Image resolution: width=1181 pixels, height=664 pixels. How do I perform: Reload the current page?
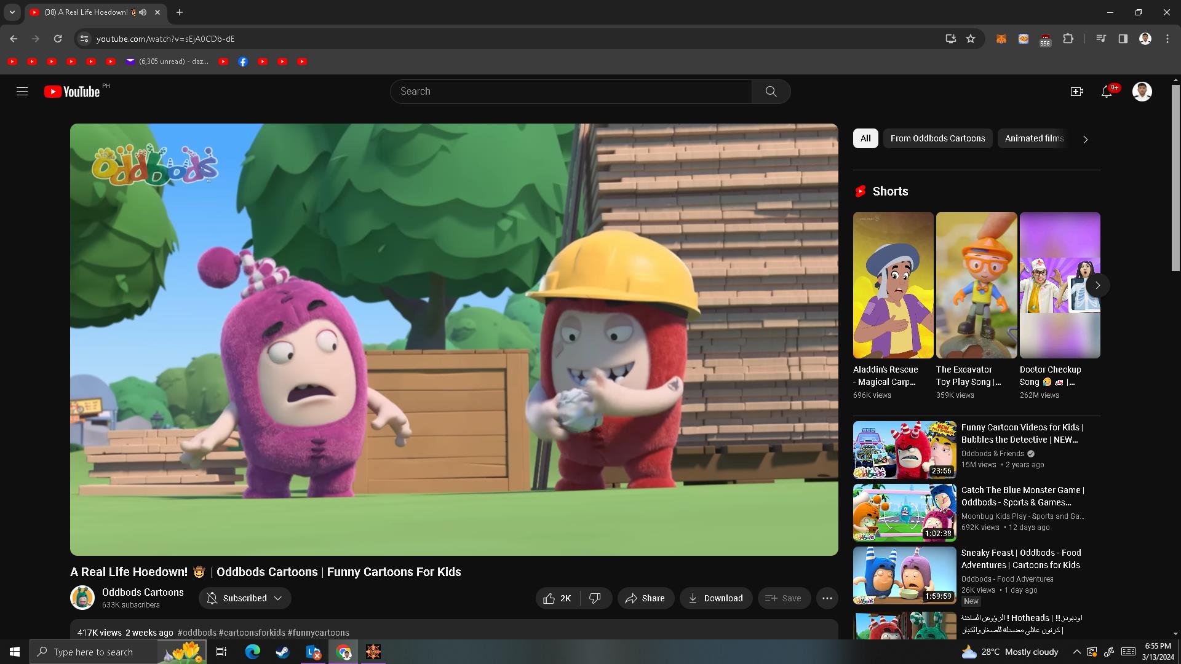pos(58,39)
